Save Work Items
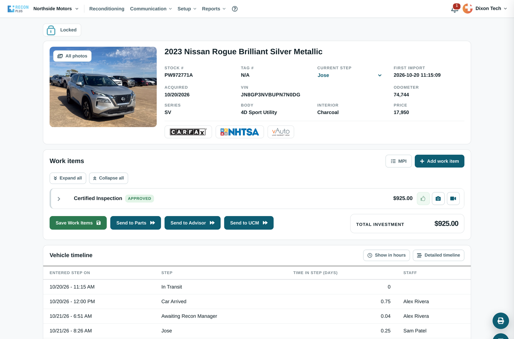 78,223
